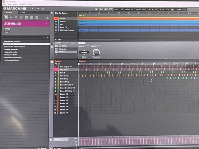199x149 pixels.
Task: Click the arranger view toggle icon
Action: [52, 13]
